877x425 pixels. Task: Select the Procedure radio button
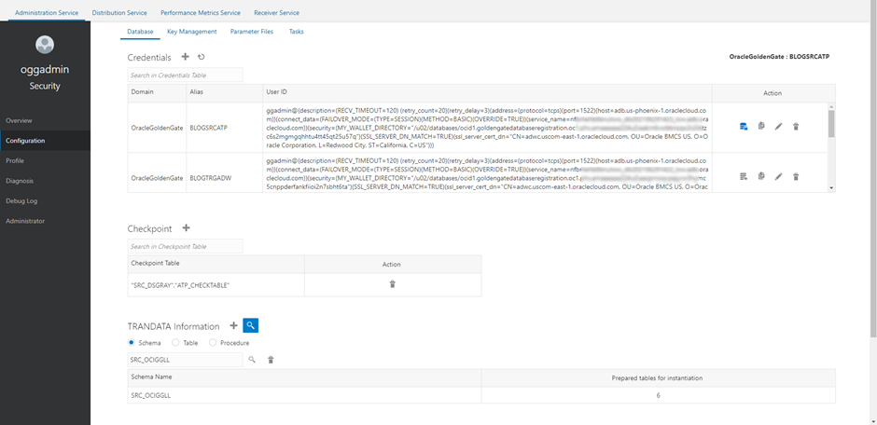tap(213, 342)
